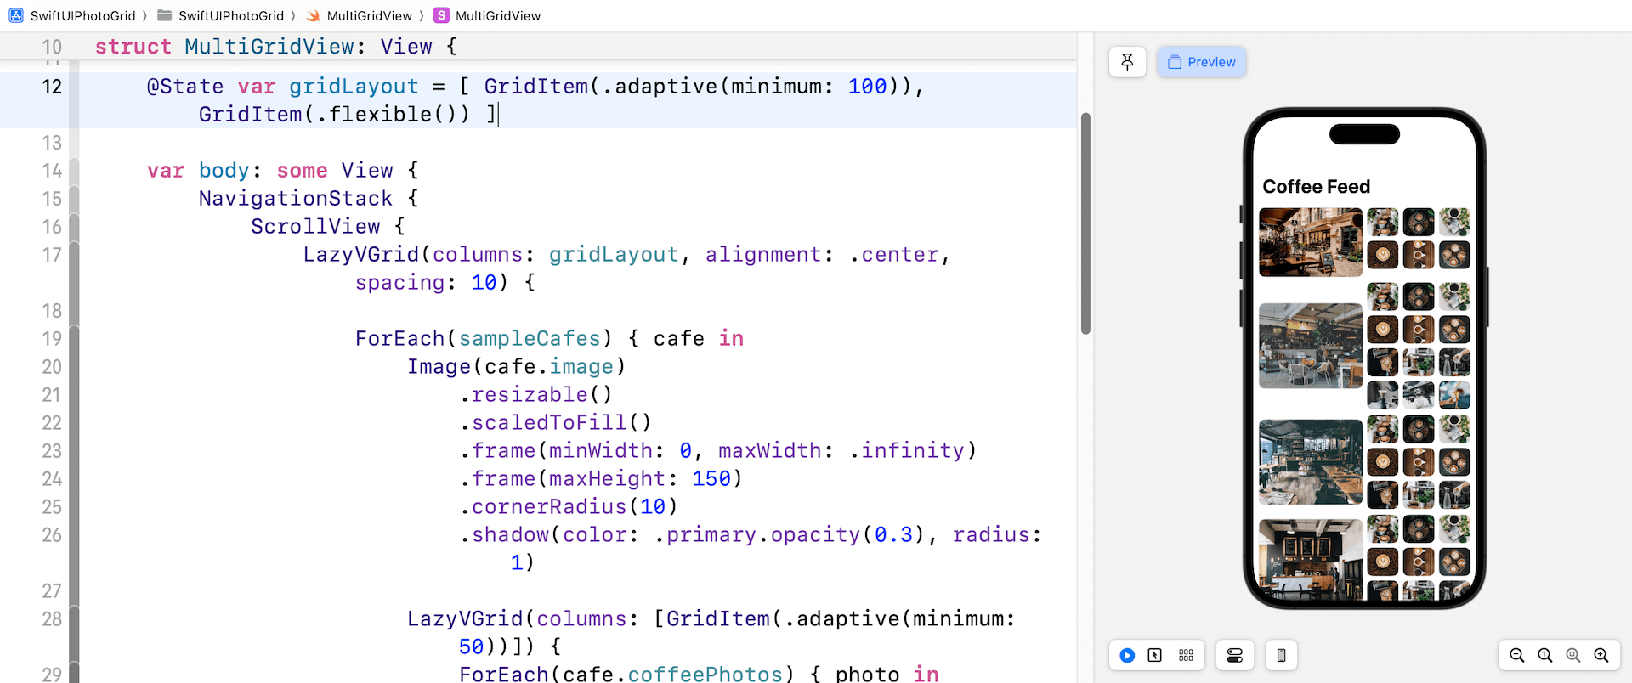Click the Preview button
The width and height of the screenshot is (1632, 683).
pos(1201,62)
